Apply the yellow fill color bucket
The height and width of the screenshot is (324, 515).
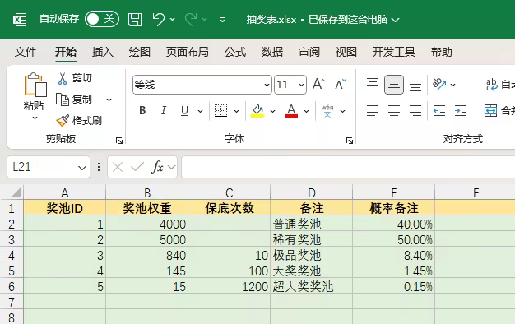[257, 111]
